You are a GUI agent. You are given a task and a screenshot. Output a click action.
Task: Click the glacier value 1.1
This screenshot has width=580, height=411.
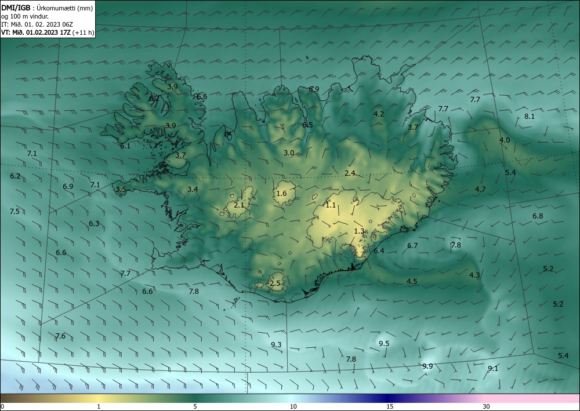click(331, 205)
